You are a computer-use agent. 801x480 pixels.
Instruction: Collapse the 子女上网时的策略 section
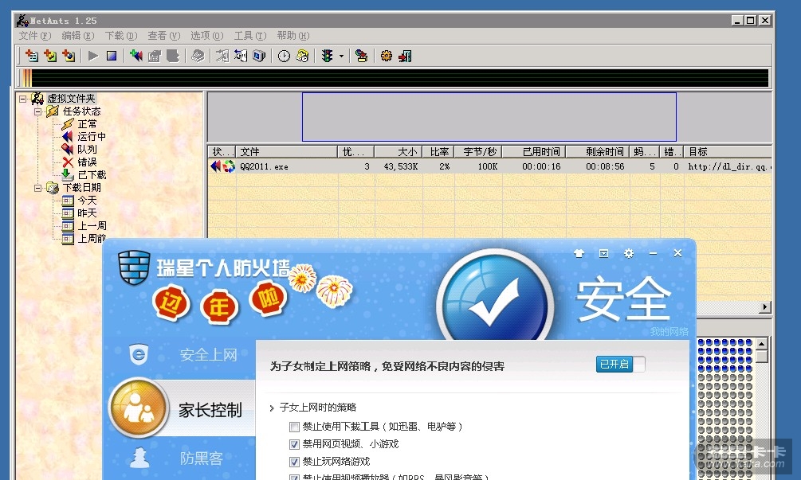272,408
